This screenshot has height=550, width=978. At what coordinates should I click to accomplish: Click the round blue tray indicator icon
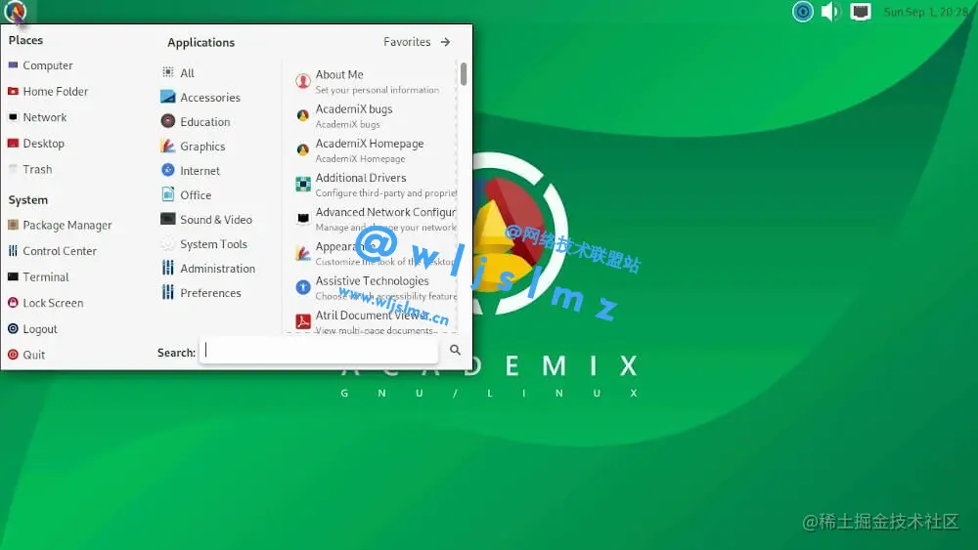point(803,11)
